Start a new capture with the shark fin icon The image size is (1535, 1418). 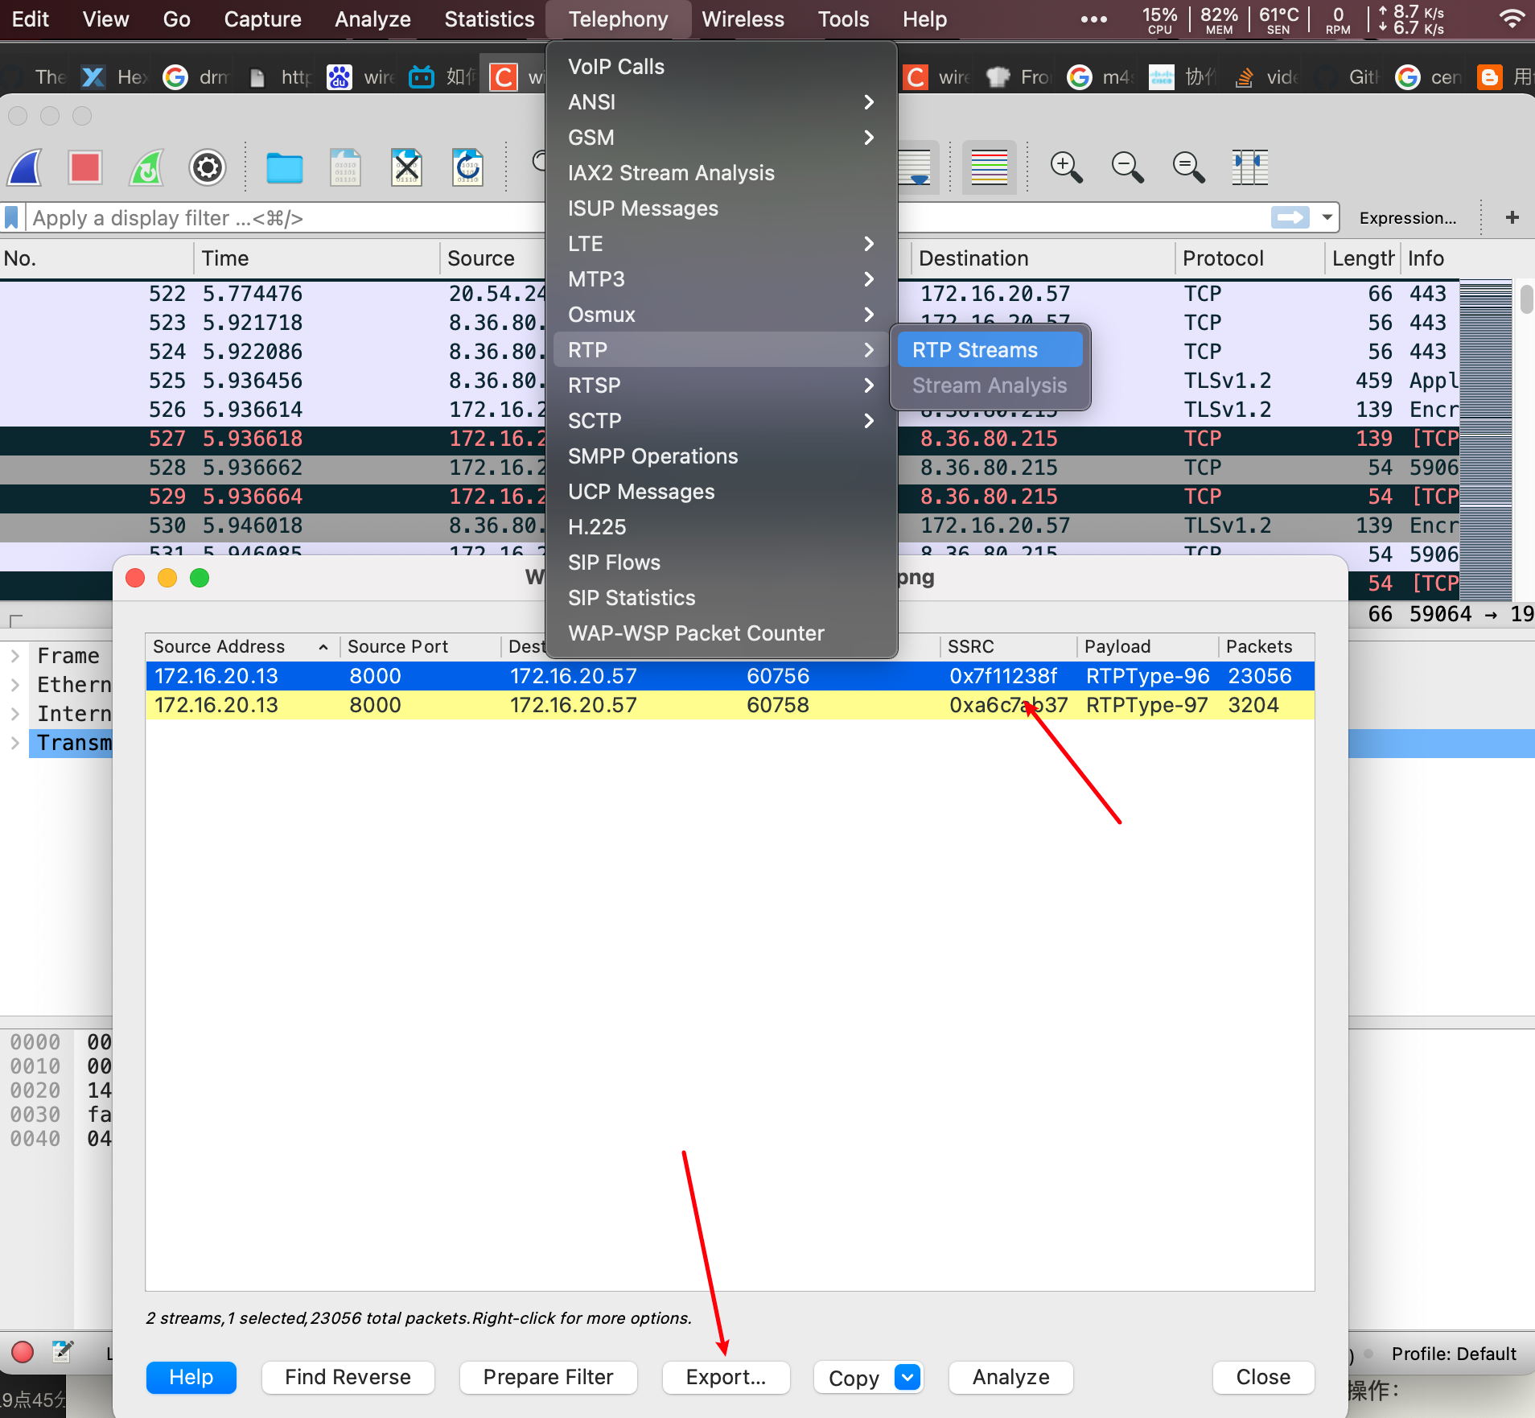(x=24, y=167)
